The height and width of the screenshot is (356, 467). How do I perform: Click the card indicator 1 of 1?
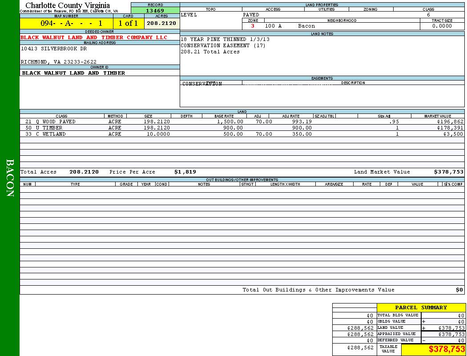click(128, 23)
